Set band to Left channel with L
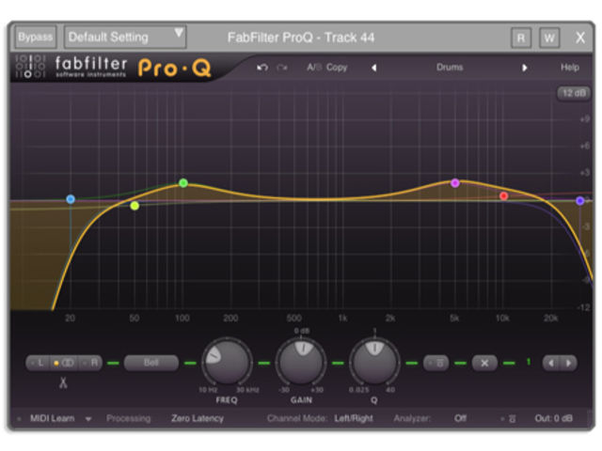 pos(38,363)
